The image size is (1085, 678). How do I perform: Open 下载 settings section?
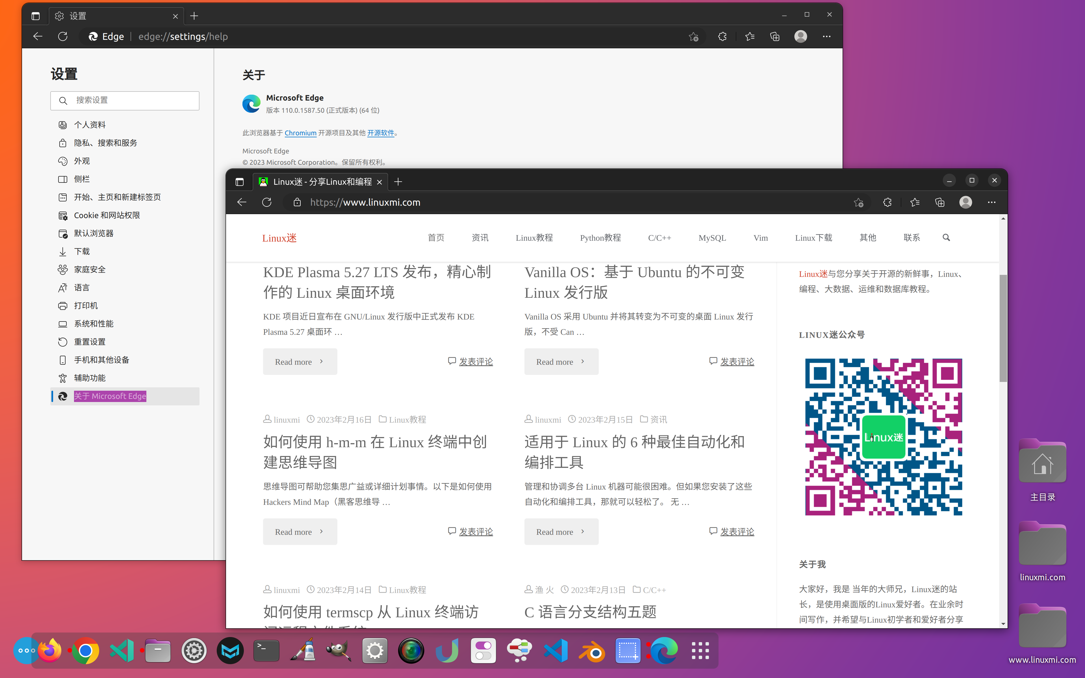coord(125,251)
